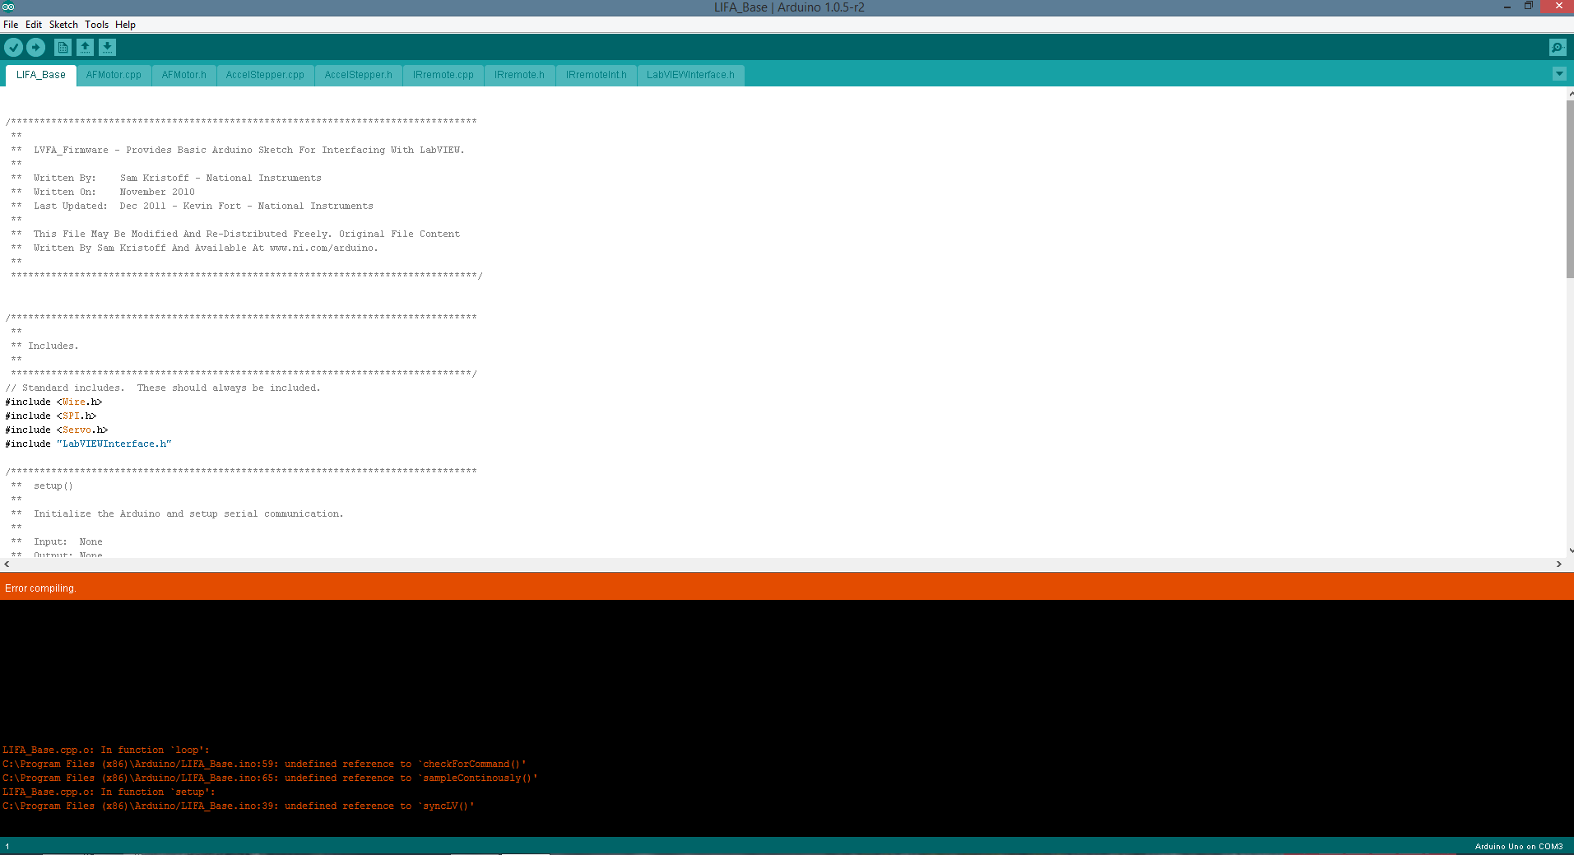Open the Edit menu

click(x=34, y=25)
